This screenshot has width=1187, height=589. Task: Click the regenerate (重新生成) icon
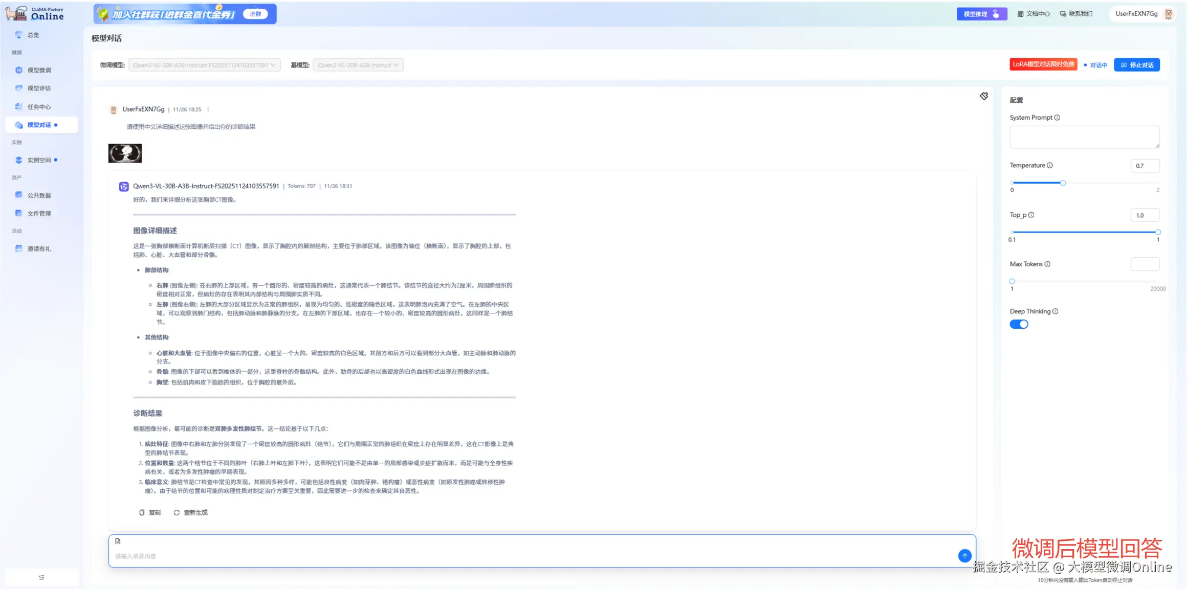click(x=177, y=512)
